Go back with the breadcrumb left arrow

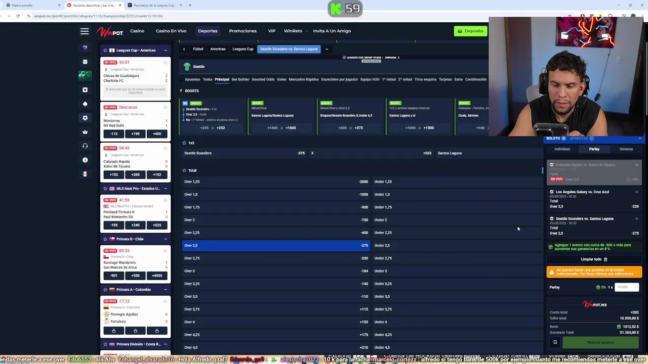point(184,49)
